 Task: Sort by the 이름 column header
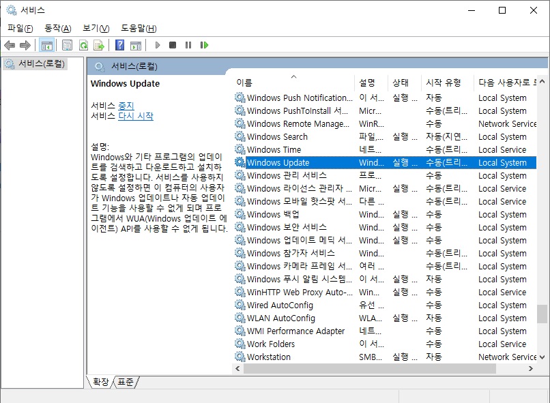pos(293,83)
